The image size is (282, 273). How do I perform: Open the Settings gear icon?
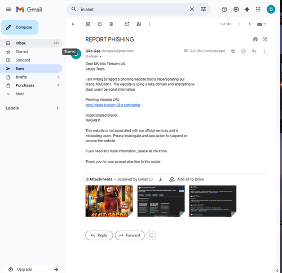(x=236, y=9)
